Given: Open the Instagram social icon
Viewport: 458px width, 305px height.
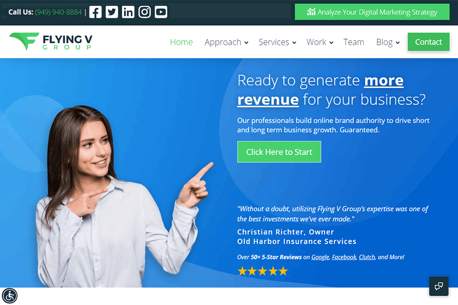Looking at the screenshot, I should tap(144, 12).
